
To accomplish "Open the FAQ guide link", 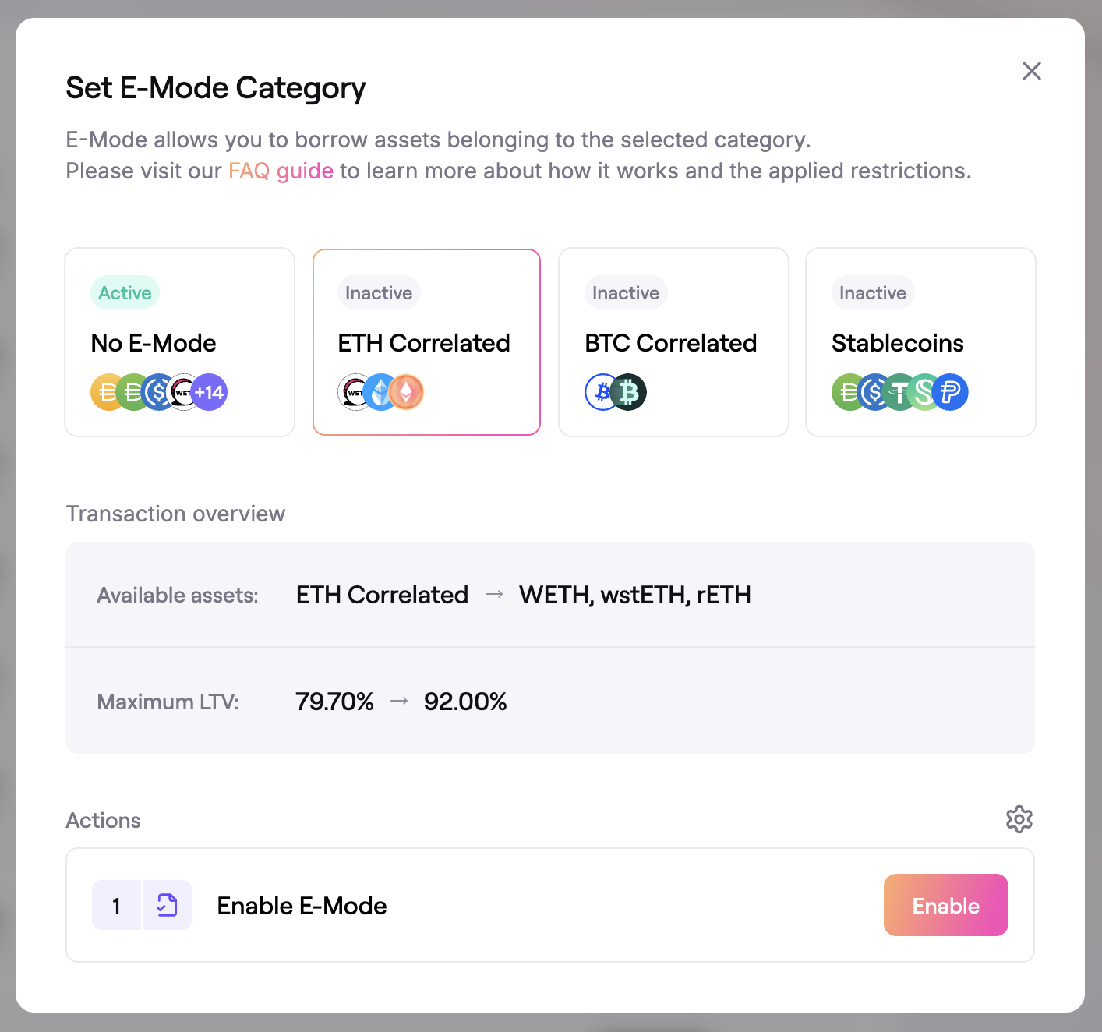I will point(281,171).
